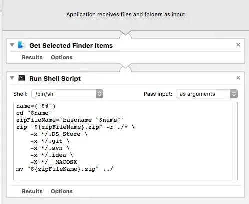The width and height of the screenshot is (249, 204).
Task: Show Options under Run Shell Script
Action: [x=62, y=191]
